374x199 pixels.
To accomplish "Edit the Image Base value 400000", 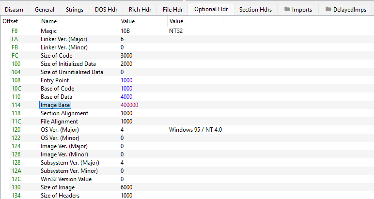I will point(129,105).
